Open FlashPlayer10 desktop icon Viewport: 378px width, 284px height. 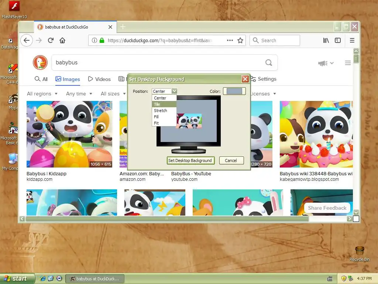(14, 10)
